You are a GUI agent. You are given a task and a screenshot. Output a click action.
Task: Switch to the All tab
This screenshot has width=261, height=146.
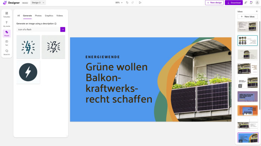(19, 16)
